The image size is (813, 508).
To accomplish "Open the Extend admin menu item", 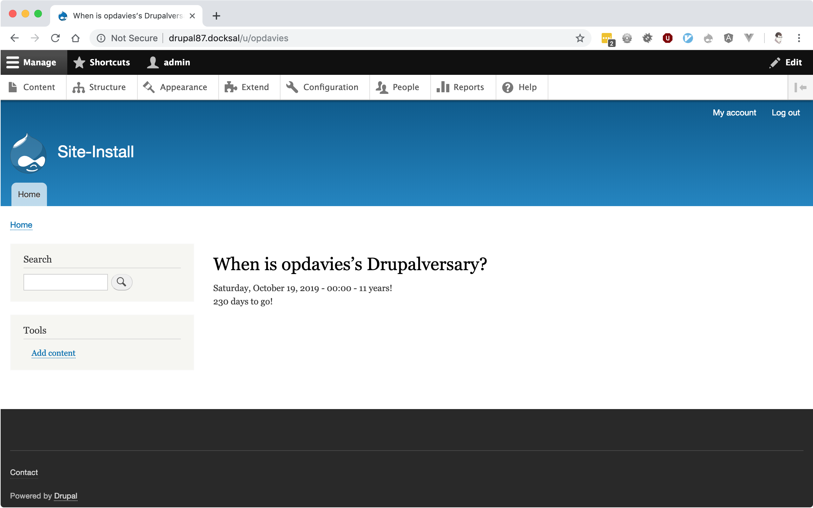I will [x=247, y=87].
